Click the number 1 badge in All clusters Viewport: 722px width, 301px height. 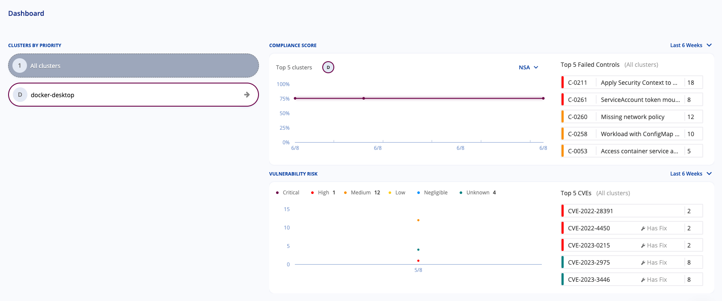[20, 66]
